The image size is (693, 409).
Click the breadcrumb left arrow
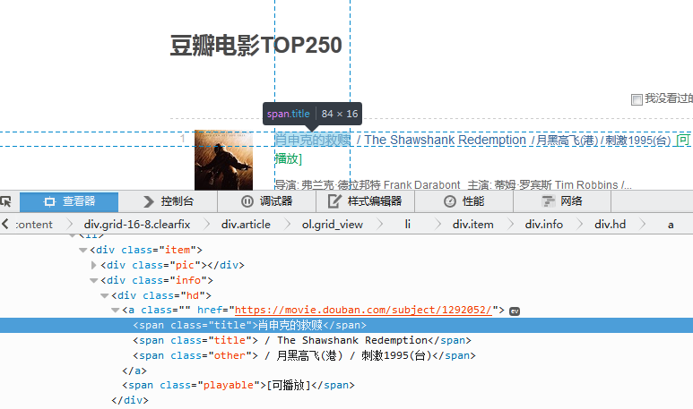coord(5,224)
